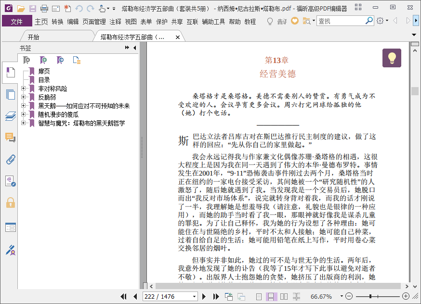Add a new bookmark in the bookmark panel
Screen dimensions: 421x304
pyautogui.click(x=43, y=60)
